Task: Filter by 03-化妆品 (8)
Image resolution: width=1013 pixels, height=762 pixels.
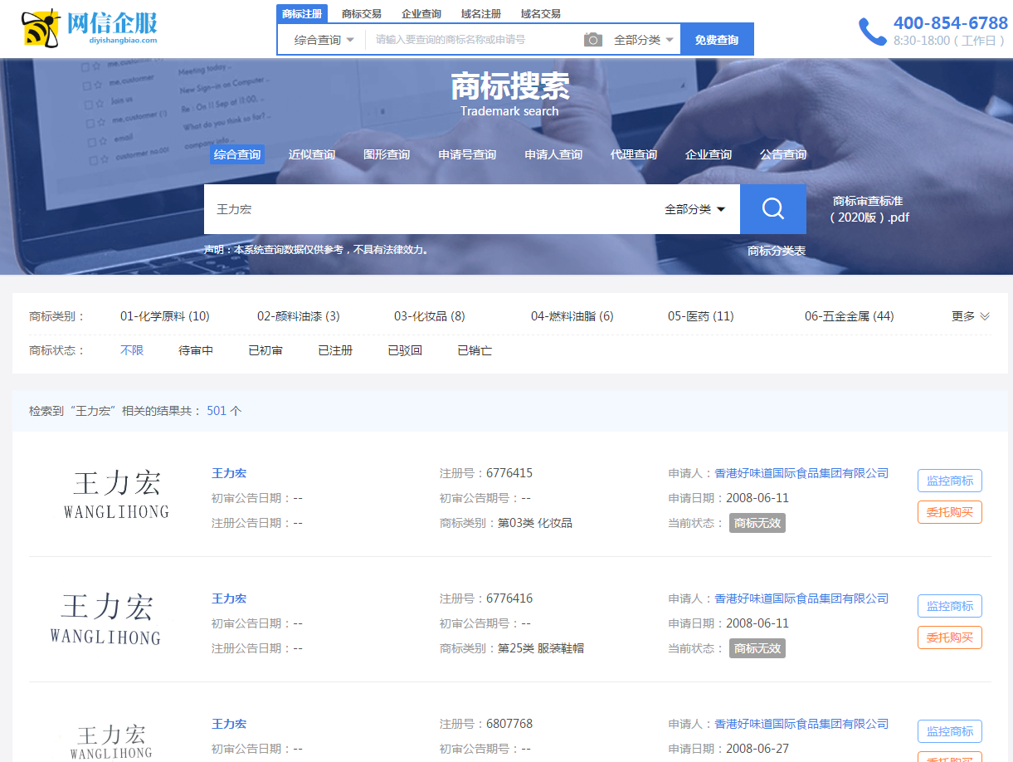Action: pos(430,316)
